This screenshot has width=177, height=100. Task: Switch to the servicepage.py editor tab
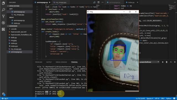coord(42,2)
